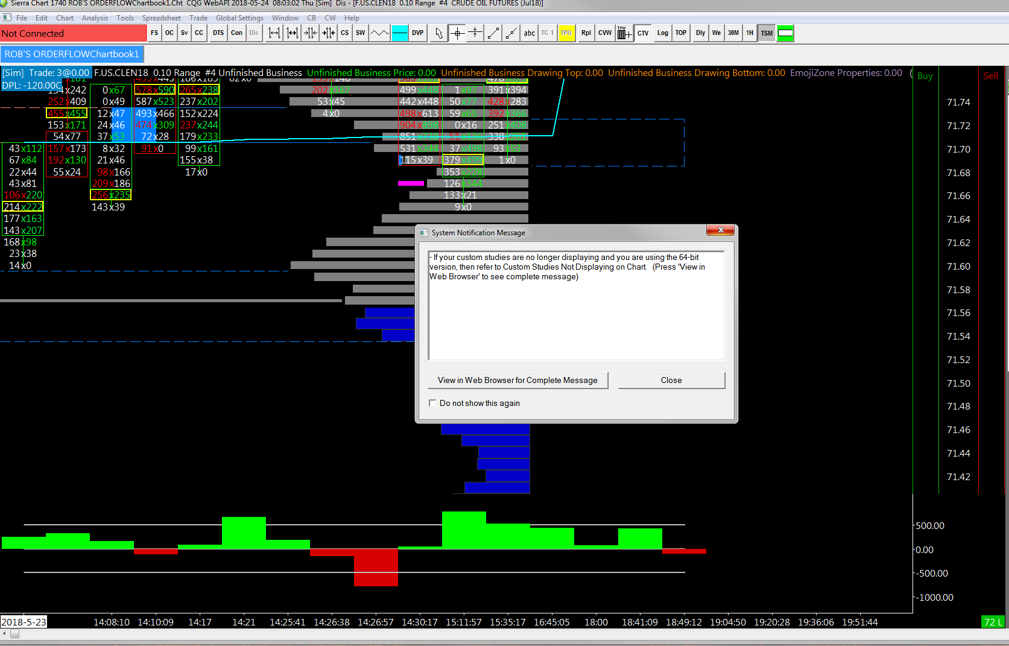Screen dimensions: 1009x646
Task: Click the Close button in notification dialog
Action: 671,380
